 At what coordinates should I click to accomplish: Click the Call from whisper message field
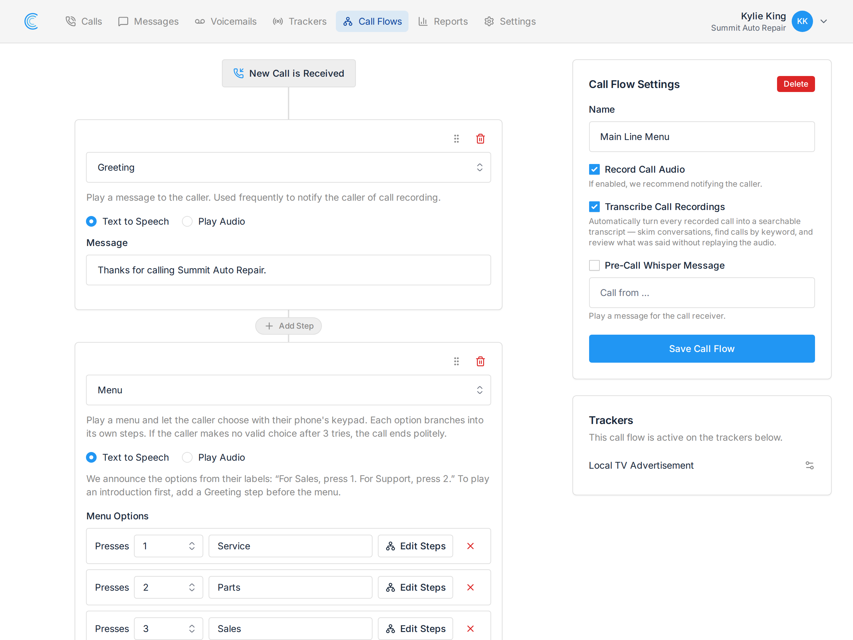pyautogui.click(x=701, y=293)
